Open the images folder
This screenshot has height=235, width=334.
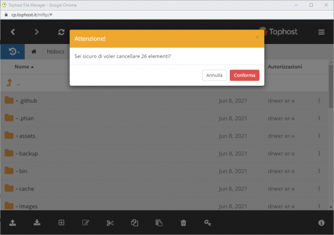[28, 206]
